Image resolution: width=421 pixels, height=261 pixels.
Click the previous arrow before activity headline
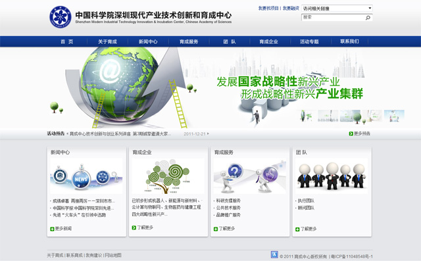(x=67, y=133)
